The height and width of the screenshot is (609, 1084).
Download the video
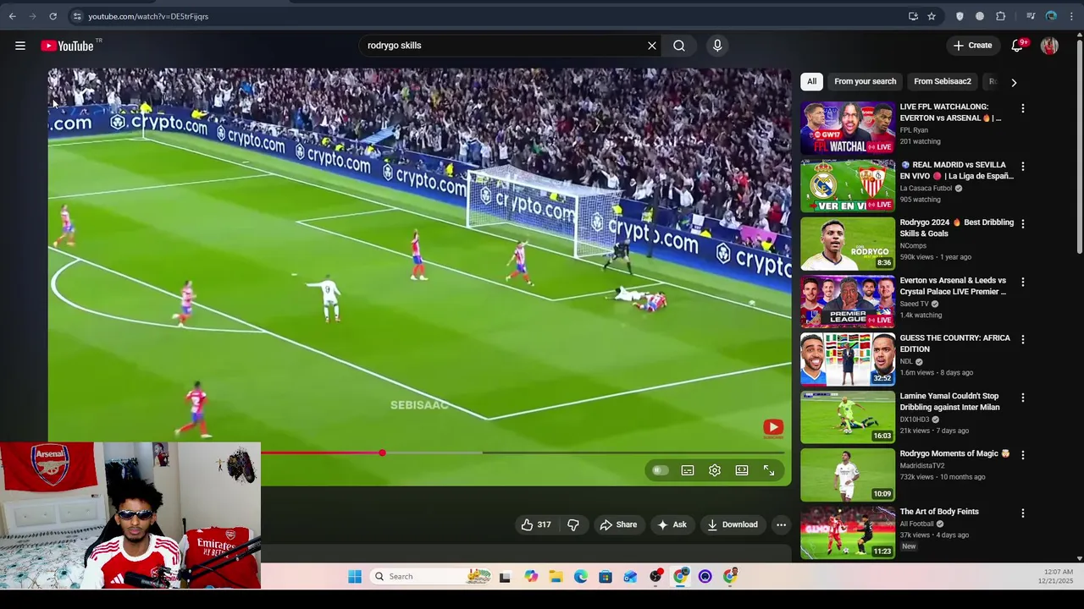click(733, 524)
